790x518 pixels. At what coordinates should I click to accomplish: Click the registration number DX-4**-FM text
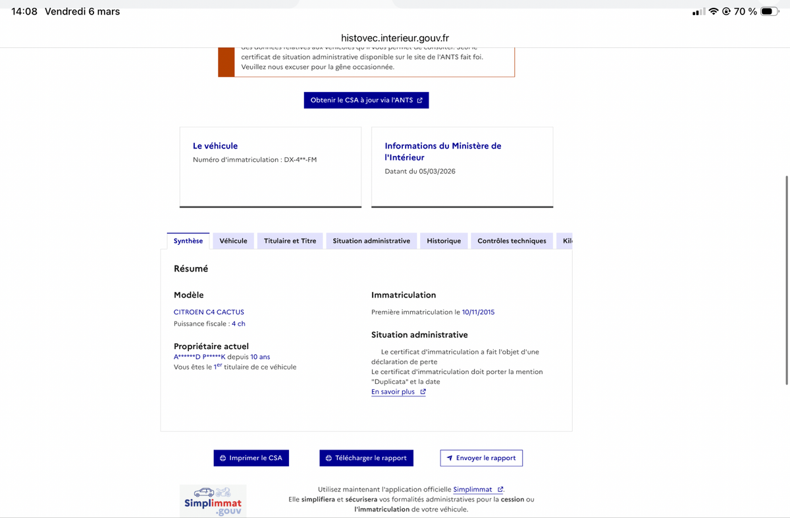(x=300, y=160)
